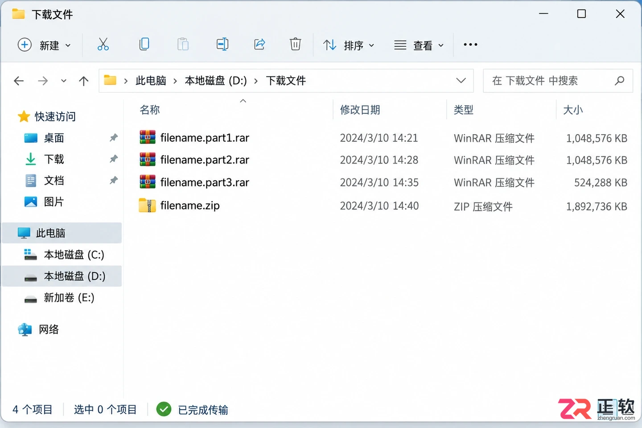Open recent locations chevron dropdown
Image resolution: width=642 pixels, height=428 pixels.
64,81
